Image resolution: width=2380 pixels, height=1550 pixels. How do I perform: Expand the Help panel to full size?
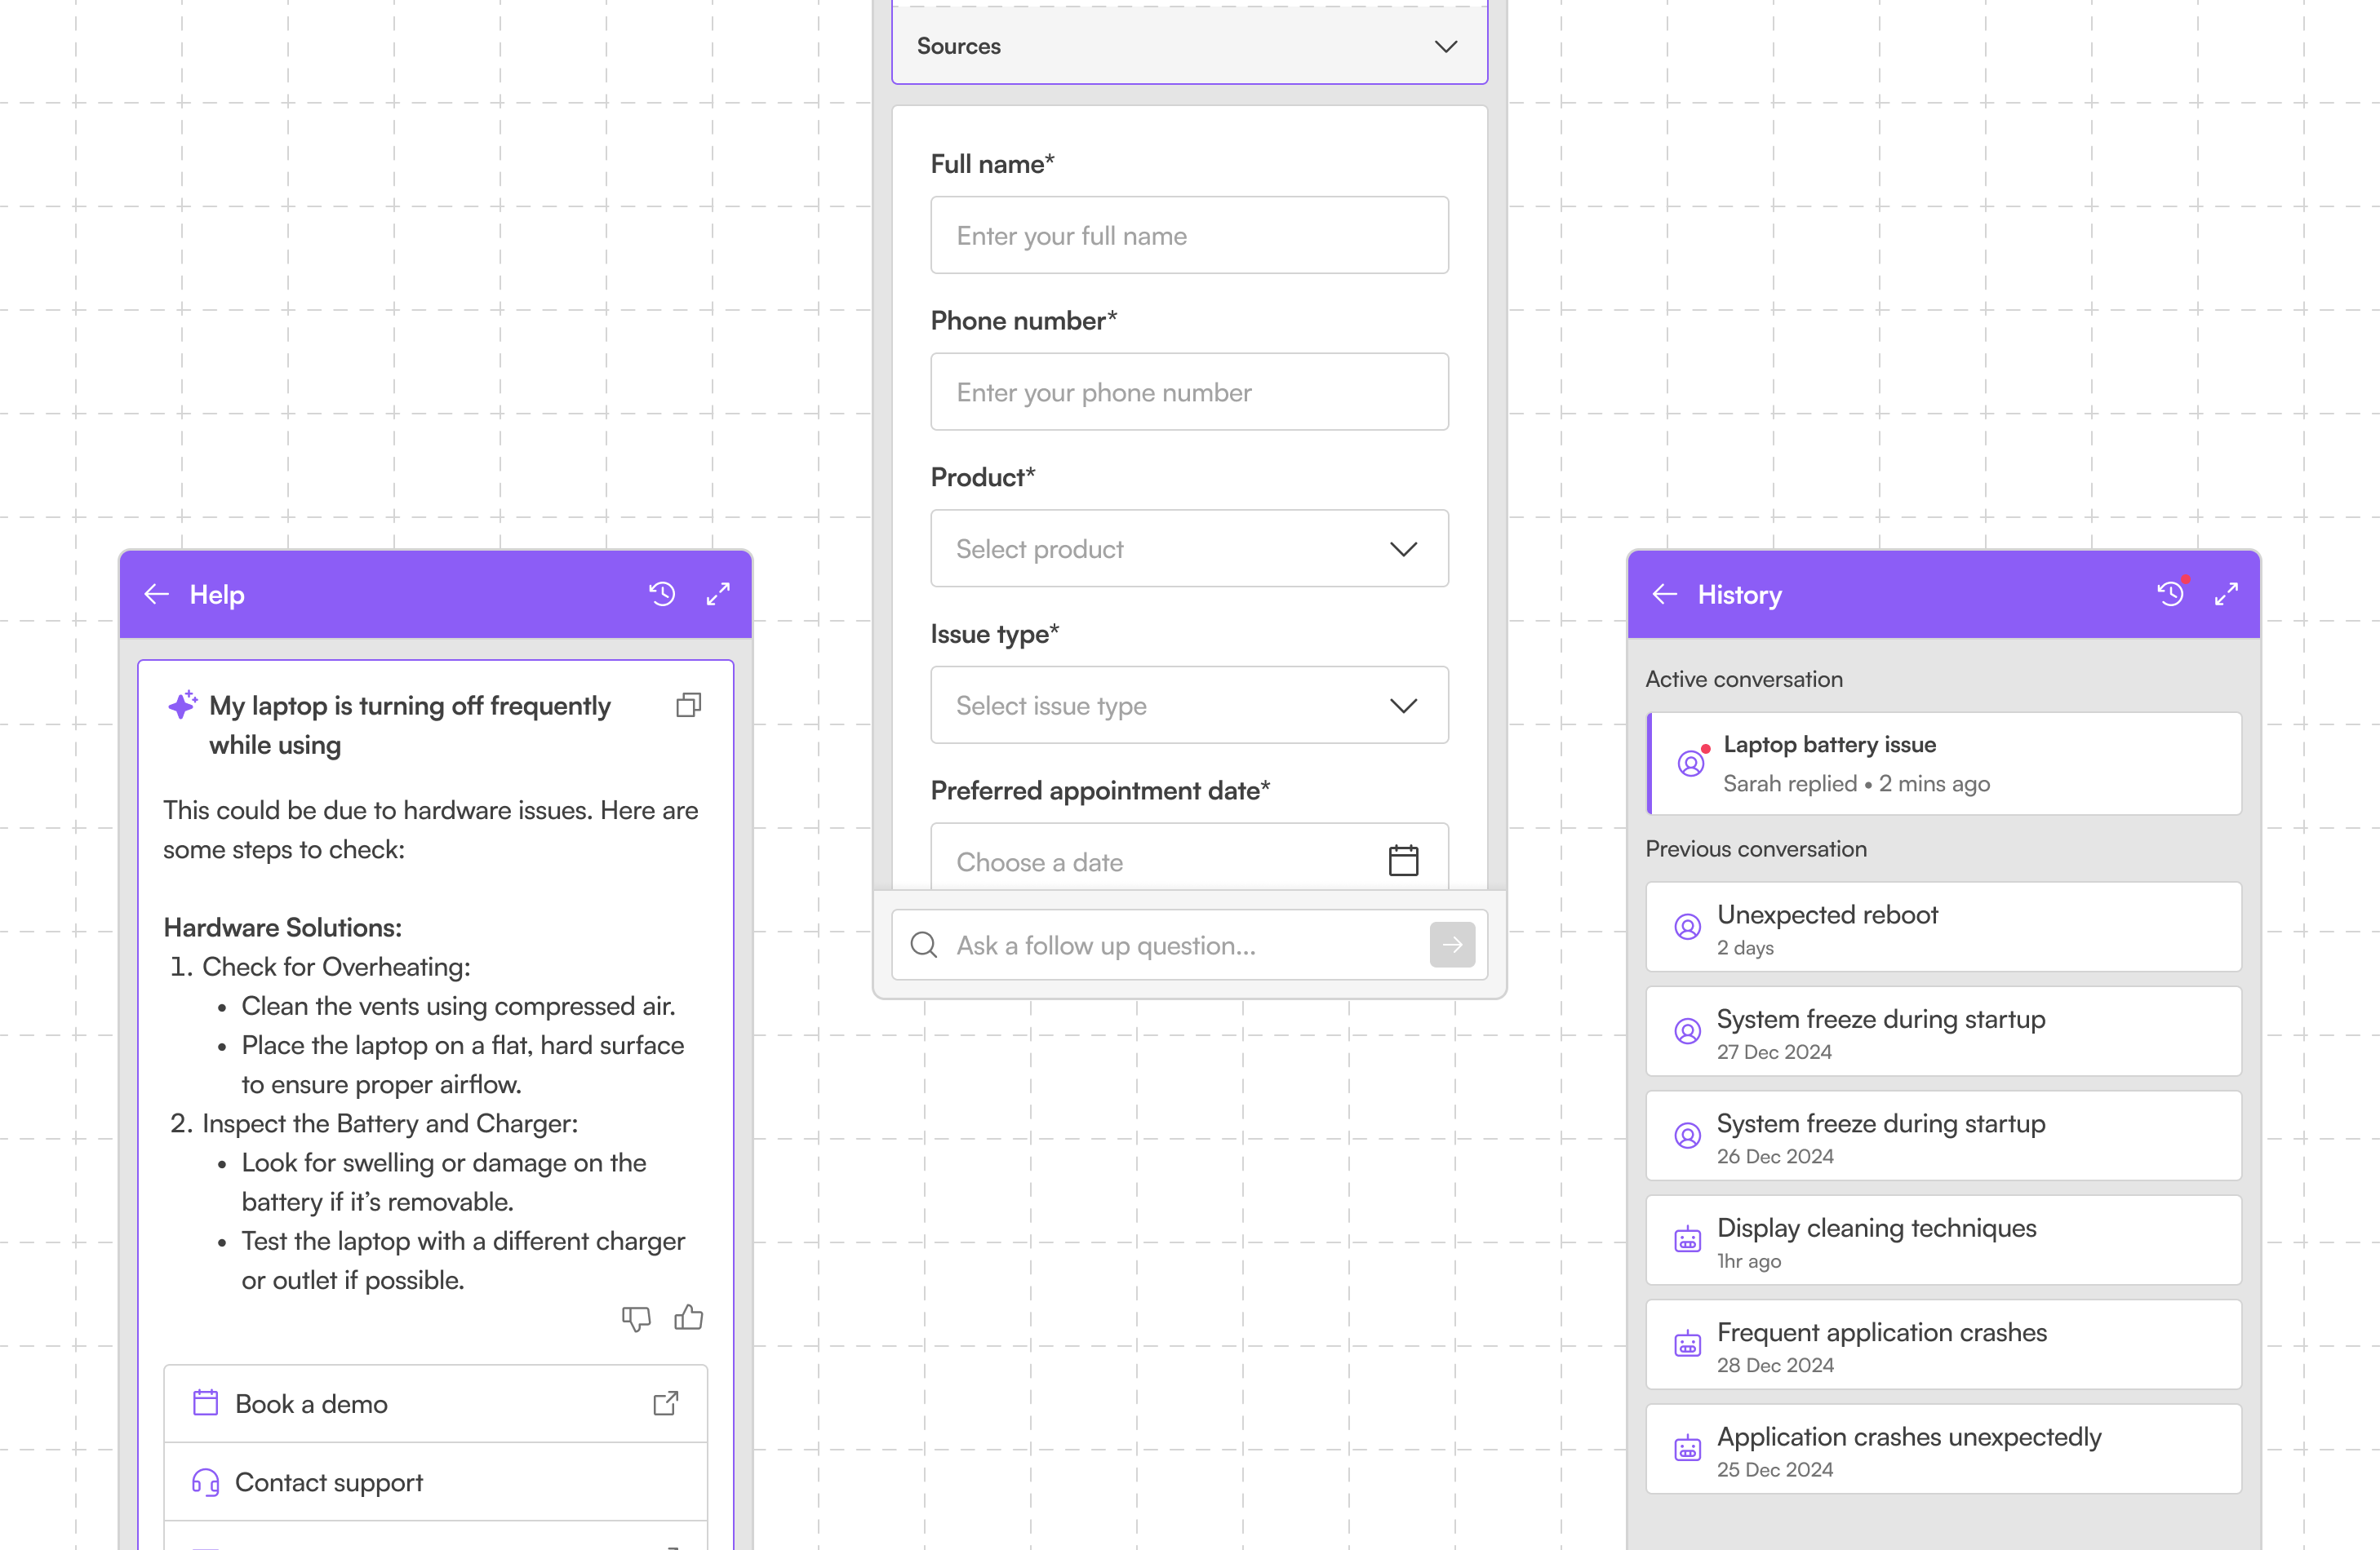pos(718,595)
